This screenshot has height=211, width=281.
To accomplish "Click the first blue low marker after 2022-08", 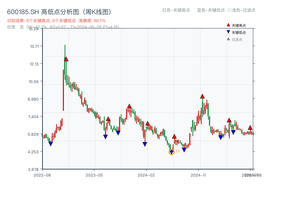I will click(51, 144).
